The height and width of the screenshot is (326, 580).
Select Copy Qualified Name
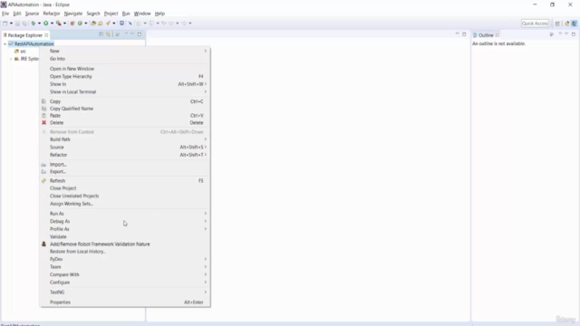tap(125, 109)
